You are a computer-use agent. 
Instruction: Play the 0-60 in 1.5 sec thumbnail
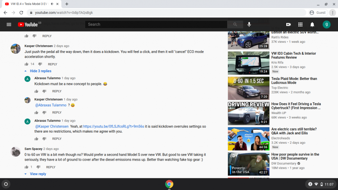coord(248,88)
